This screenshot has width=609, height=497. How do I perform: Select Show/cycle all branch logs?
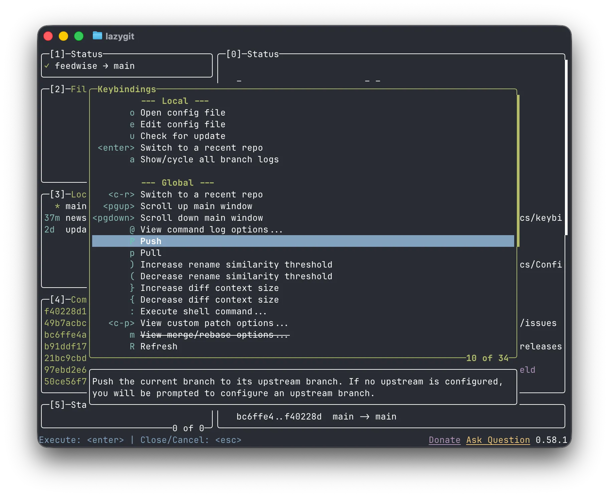click(x=209, y=159)
